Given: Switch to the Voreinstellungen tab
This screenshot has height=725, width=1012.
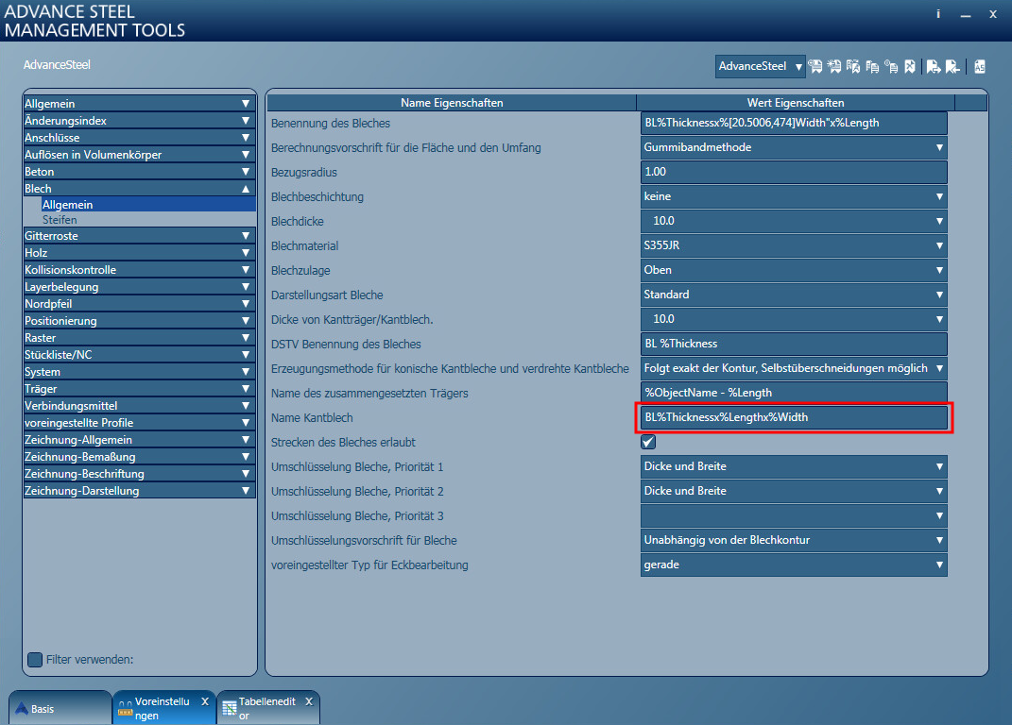Looking at the screenshot, I should click(x=163, y=708).
